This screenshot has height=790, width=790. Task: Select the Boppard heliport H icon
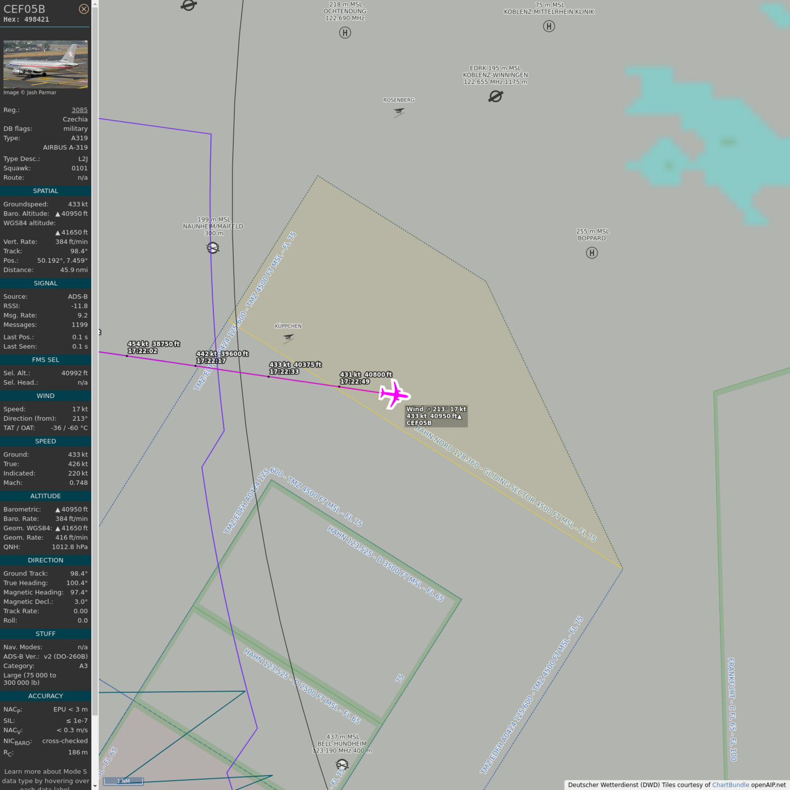point(591,253)
